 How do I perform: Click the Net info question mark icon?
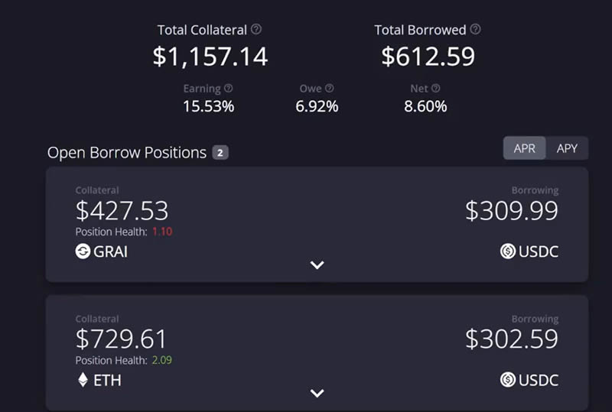click(x=435, y=88)
